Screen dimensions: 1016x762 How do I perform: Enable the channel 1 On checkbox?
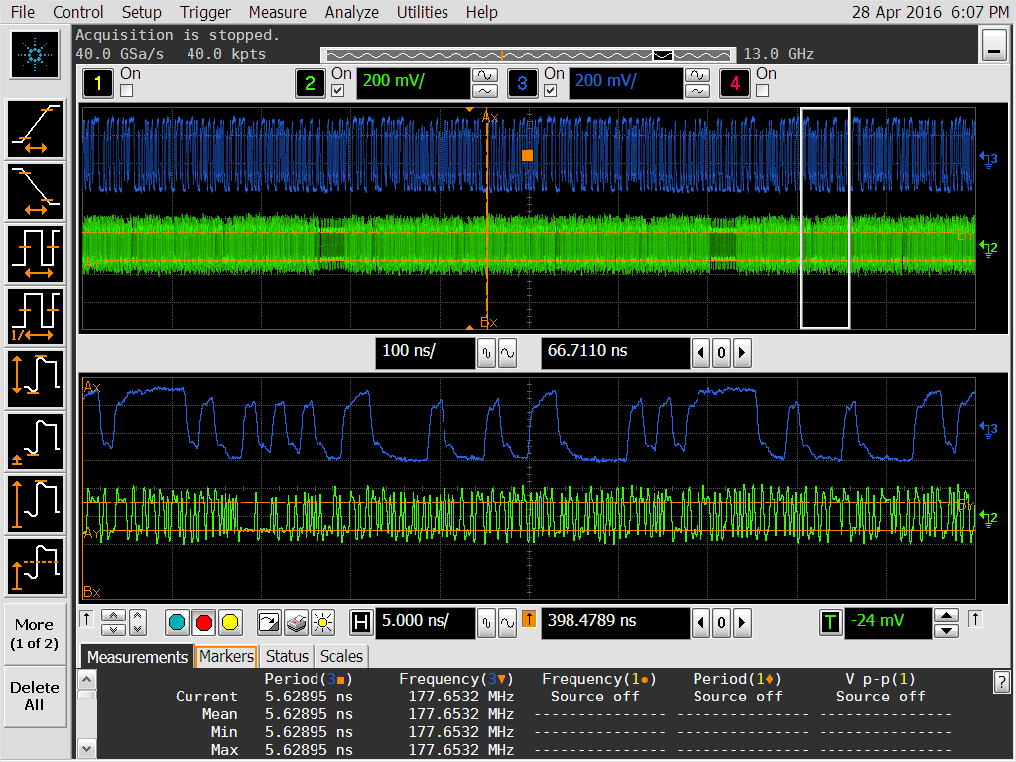click(x=127, y=91)
